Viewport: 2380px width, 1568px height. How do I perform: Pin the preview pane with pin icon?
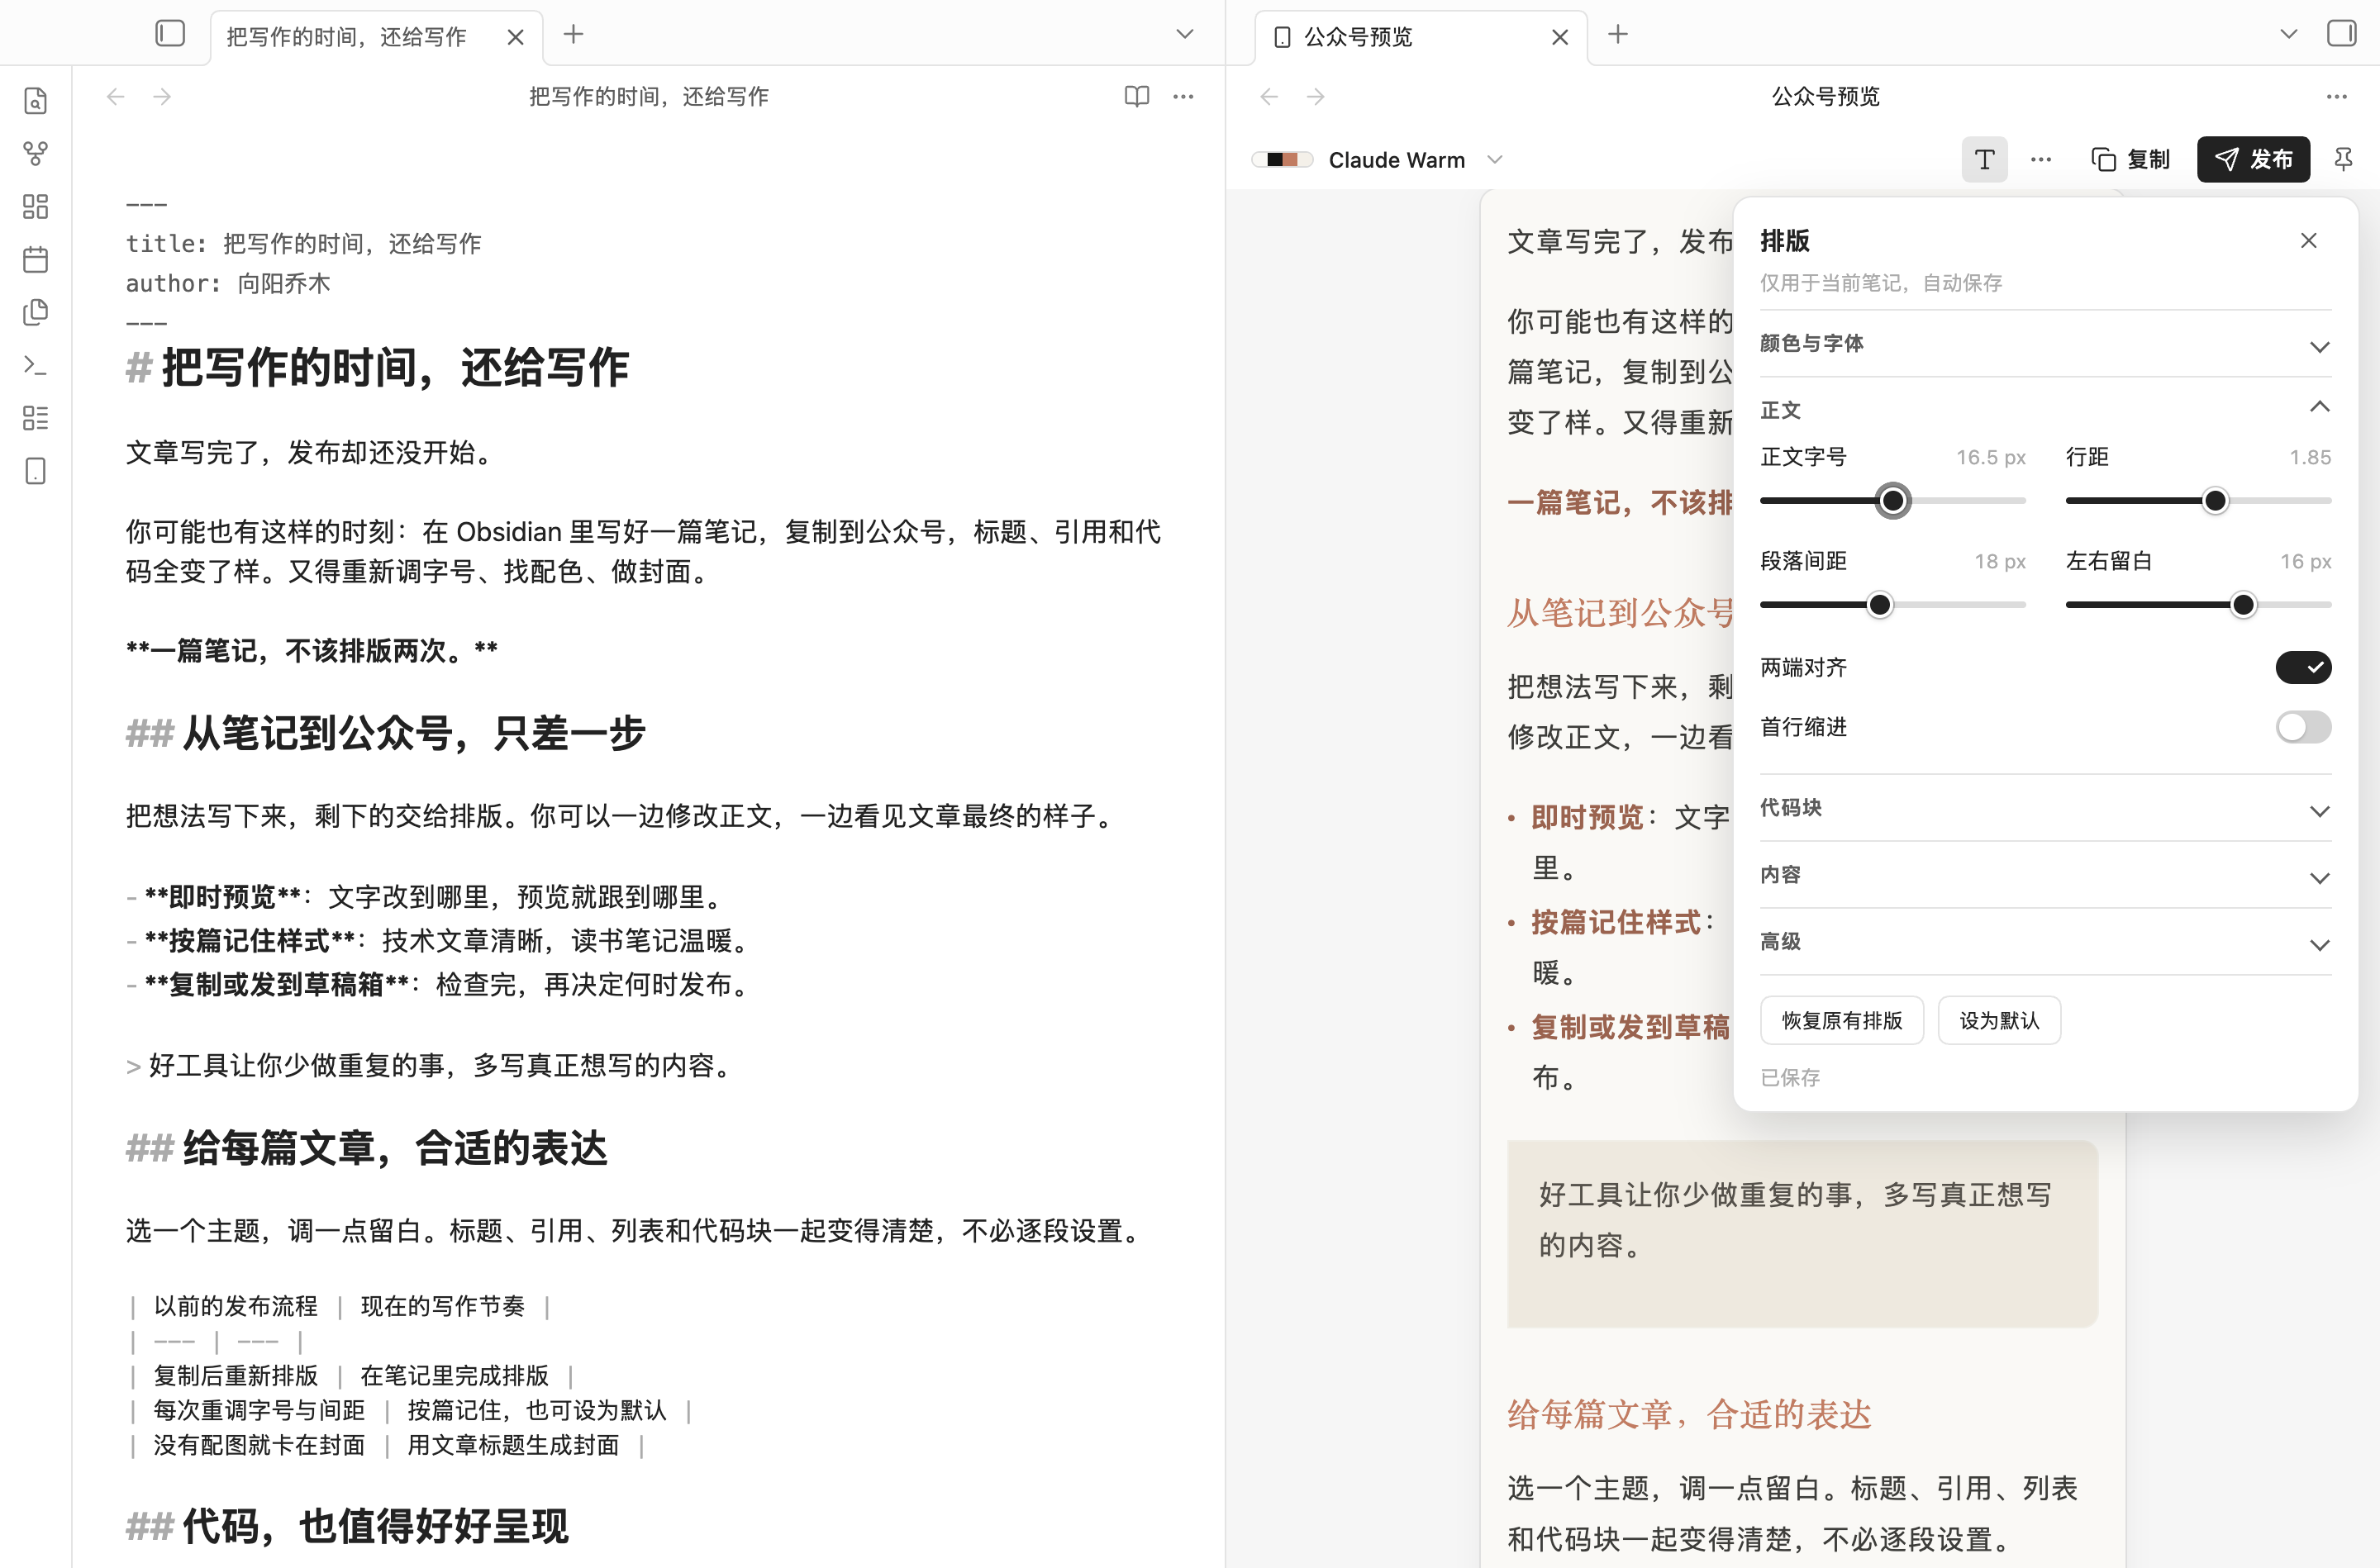(x=2343, y=160)
